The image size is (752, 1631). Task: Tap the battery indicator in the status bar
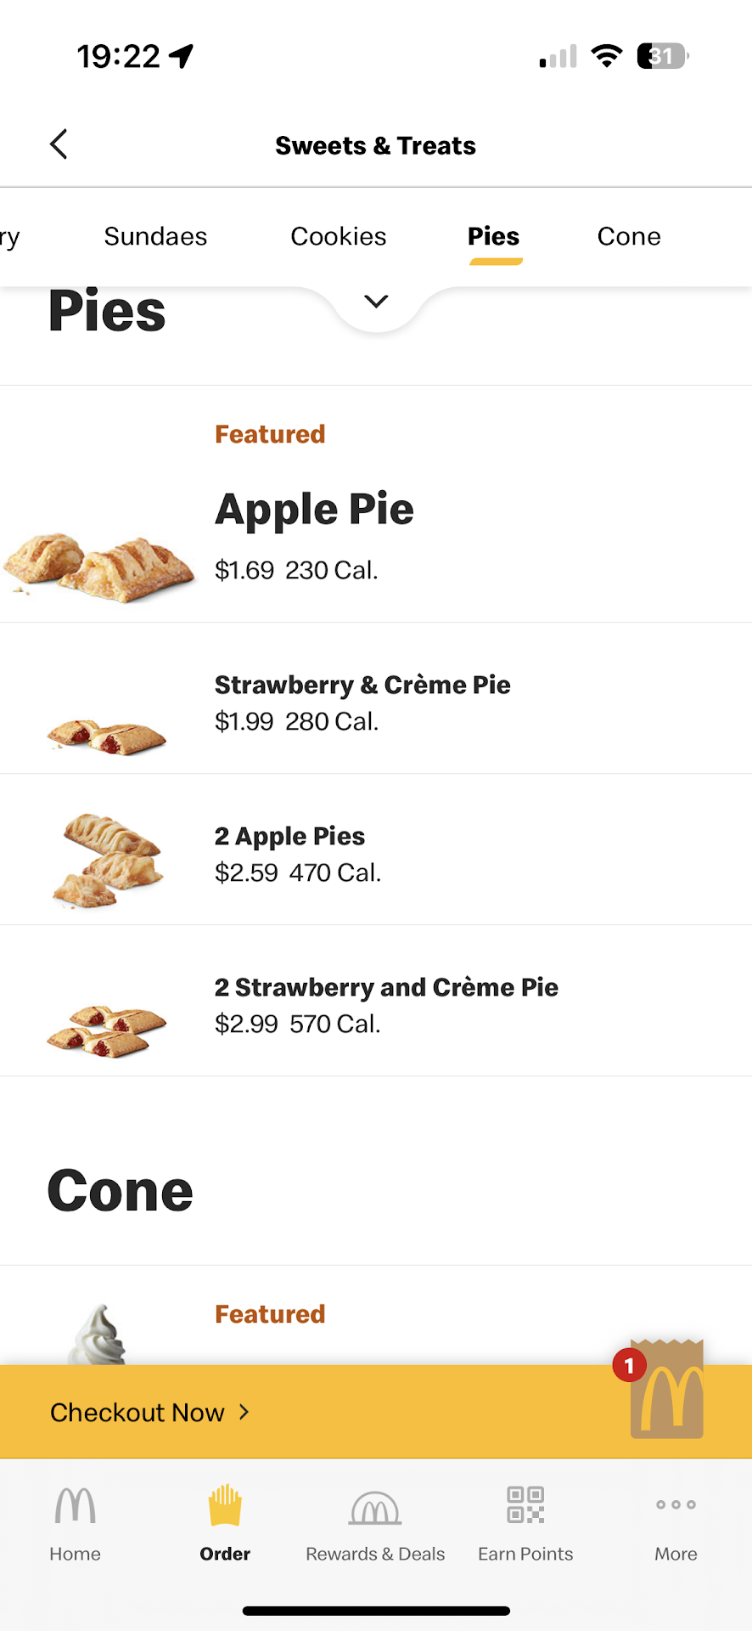point(663,56)
